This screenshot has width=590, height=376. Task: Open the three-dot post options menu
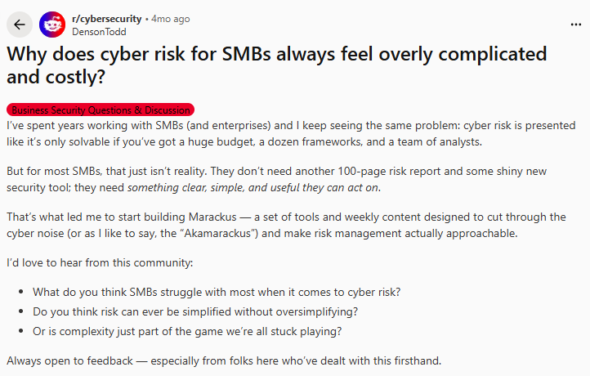[x=575, y=25]
